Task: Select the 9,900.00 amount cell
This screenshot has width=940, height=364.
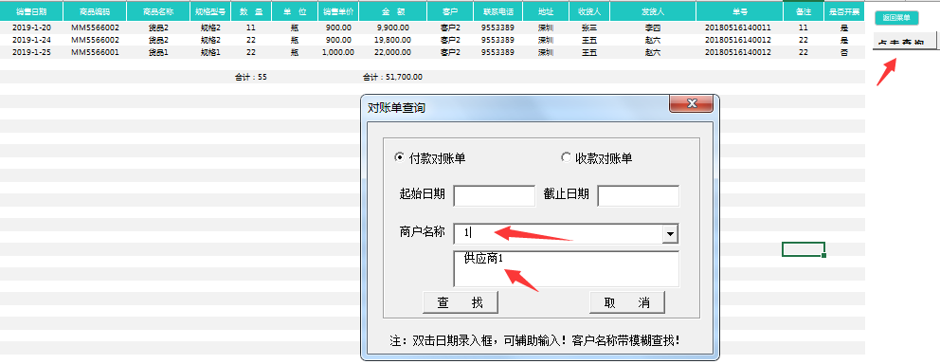Action: tap(393, 27)
